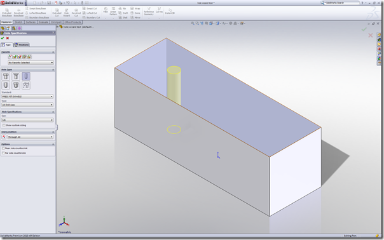Select the Swept Boss/Base command

coord(36,8)
